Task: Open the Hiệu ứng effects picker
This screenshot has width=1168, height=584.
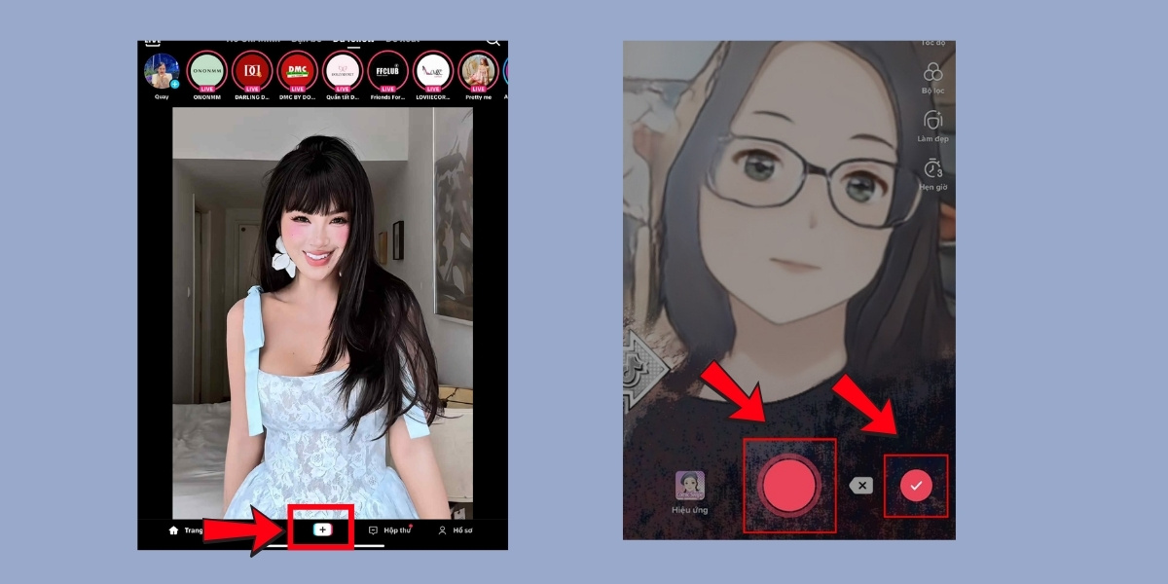Action: [690, 493]
